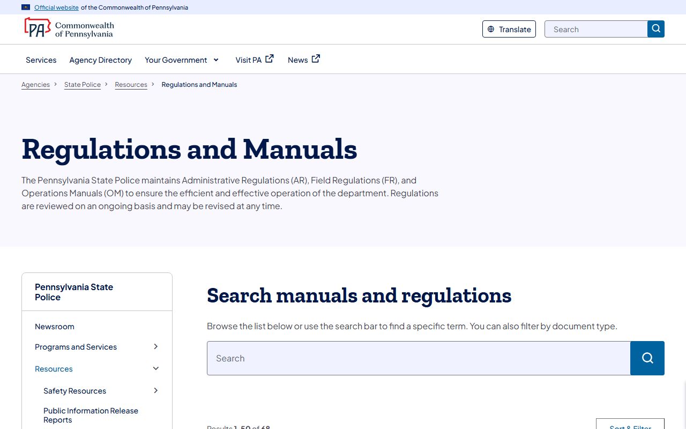Screen dimensions: 686x429
Task: Open the Translate button
Action: [509, 29]
